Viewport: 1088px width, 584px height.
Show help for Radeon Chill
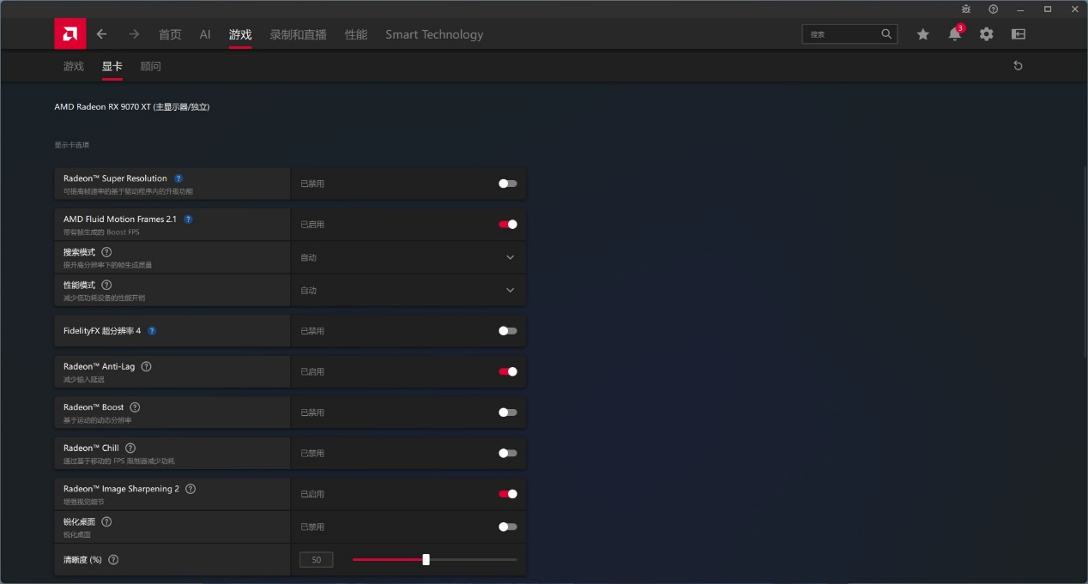tap(130, 448)
